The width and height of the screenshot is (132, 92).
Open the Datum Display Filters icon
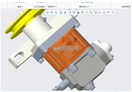91,12
